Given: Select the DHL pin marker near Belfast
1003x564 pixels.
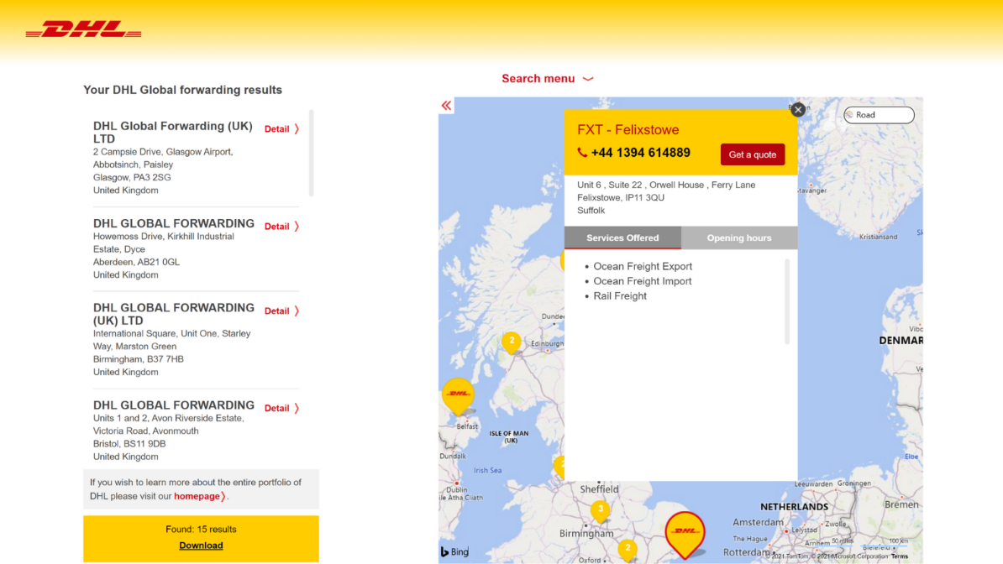Looking at the screenshot, I should click(x=458, y=394).
